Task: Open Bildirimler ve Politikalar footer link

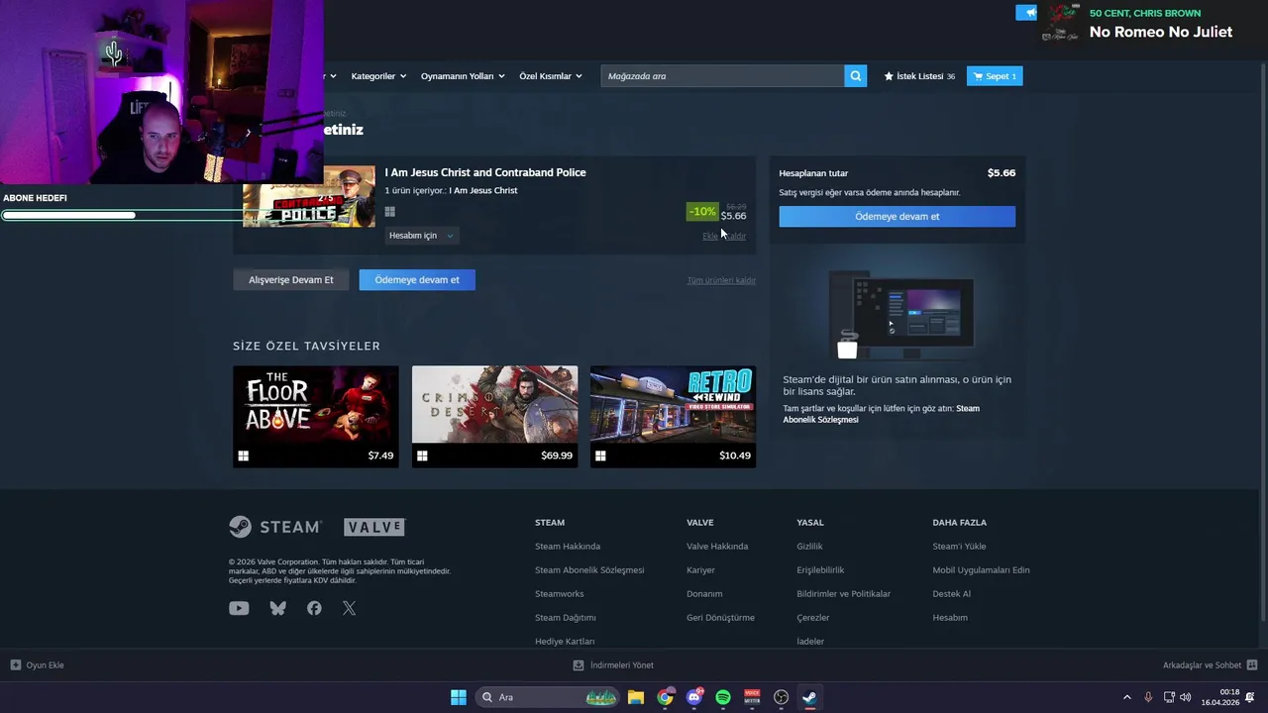Action: pos(844,594)
